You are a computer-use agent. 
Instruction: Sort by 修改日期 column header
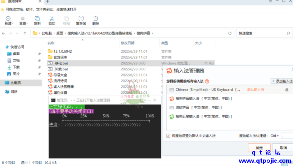(128, 43)
